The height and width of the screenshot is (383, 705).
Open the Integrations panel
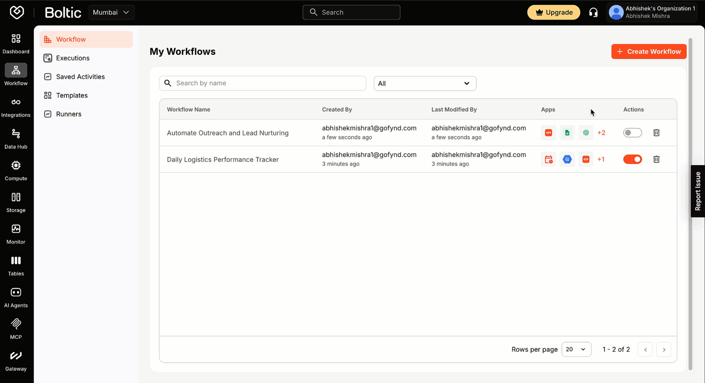point(16,106)
